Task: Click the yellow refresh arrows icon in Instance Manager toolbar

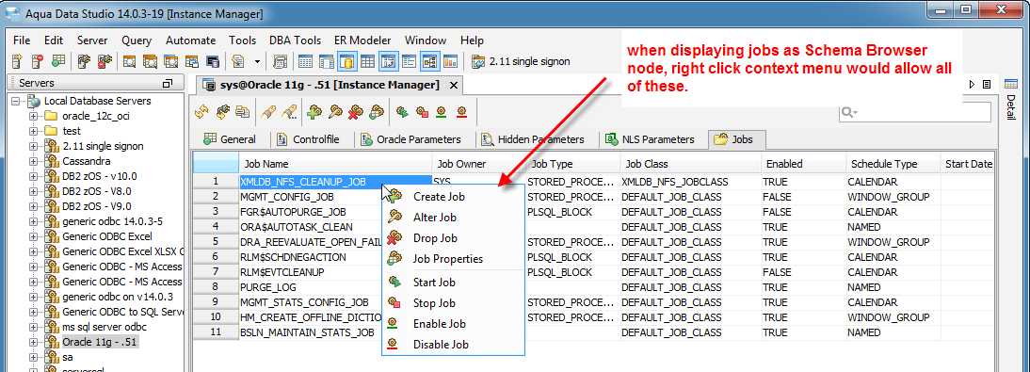Action: click(x=201, y=112)
